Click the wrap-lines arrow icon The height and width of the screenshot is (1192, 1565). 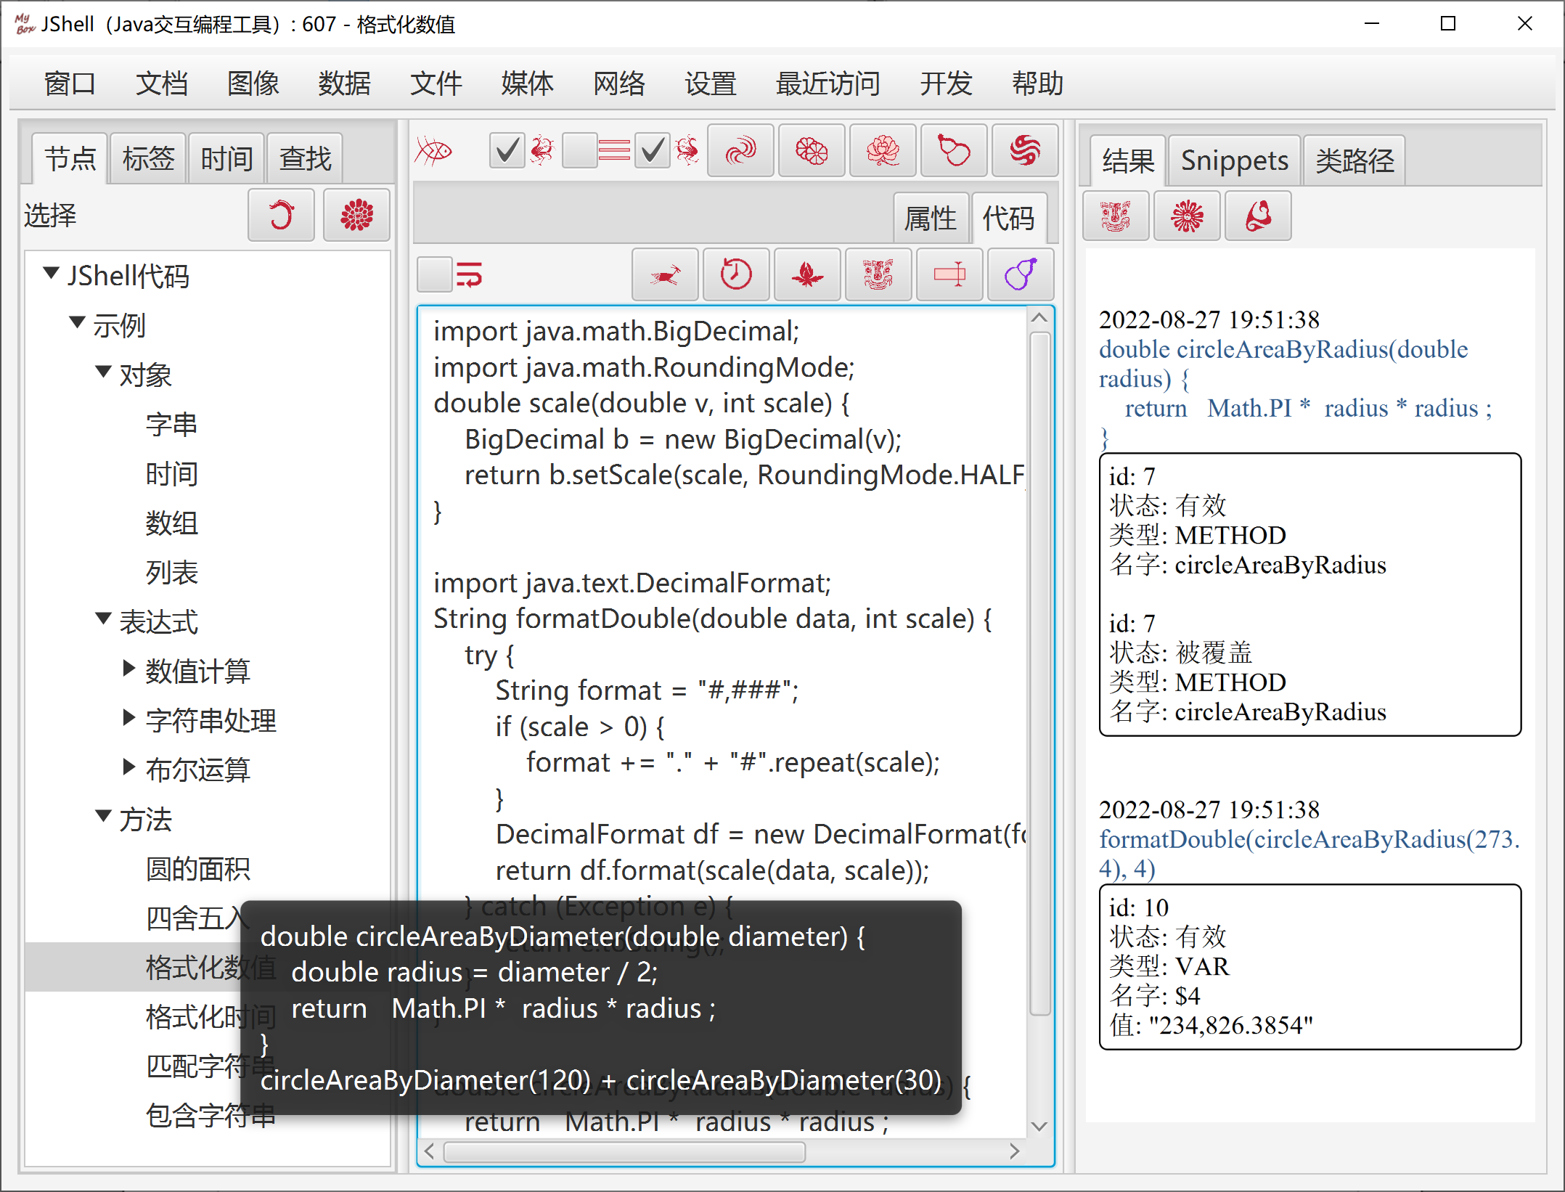tap(470, 275)
